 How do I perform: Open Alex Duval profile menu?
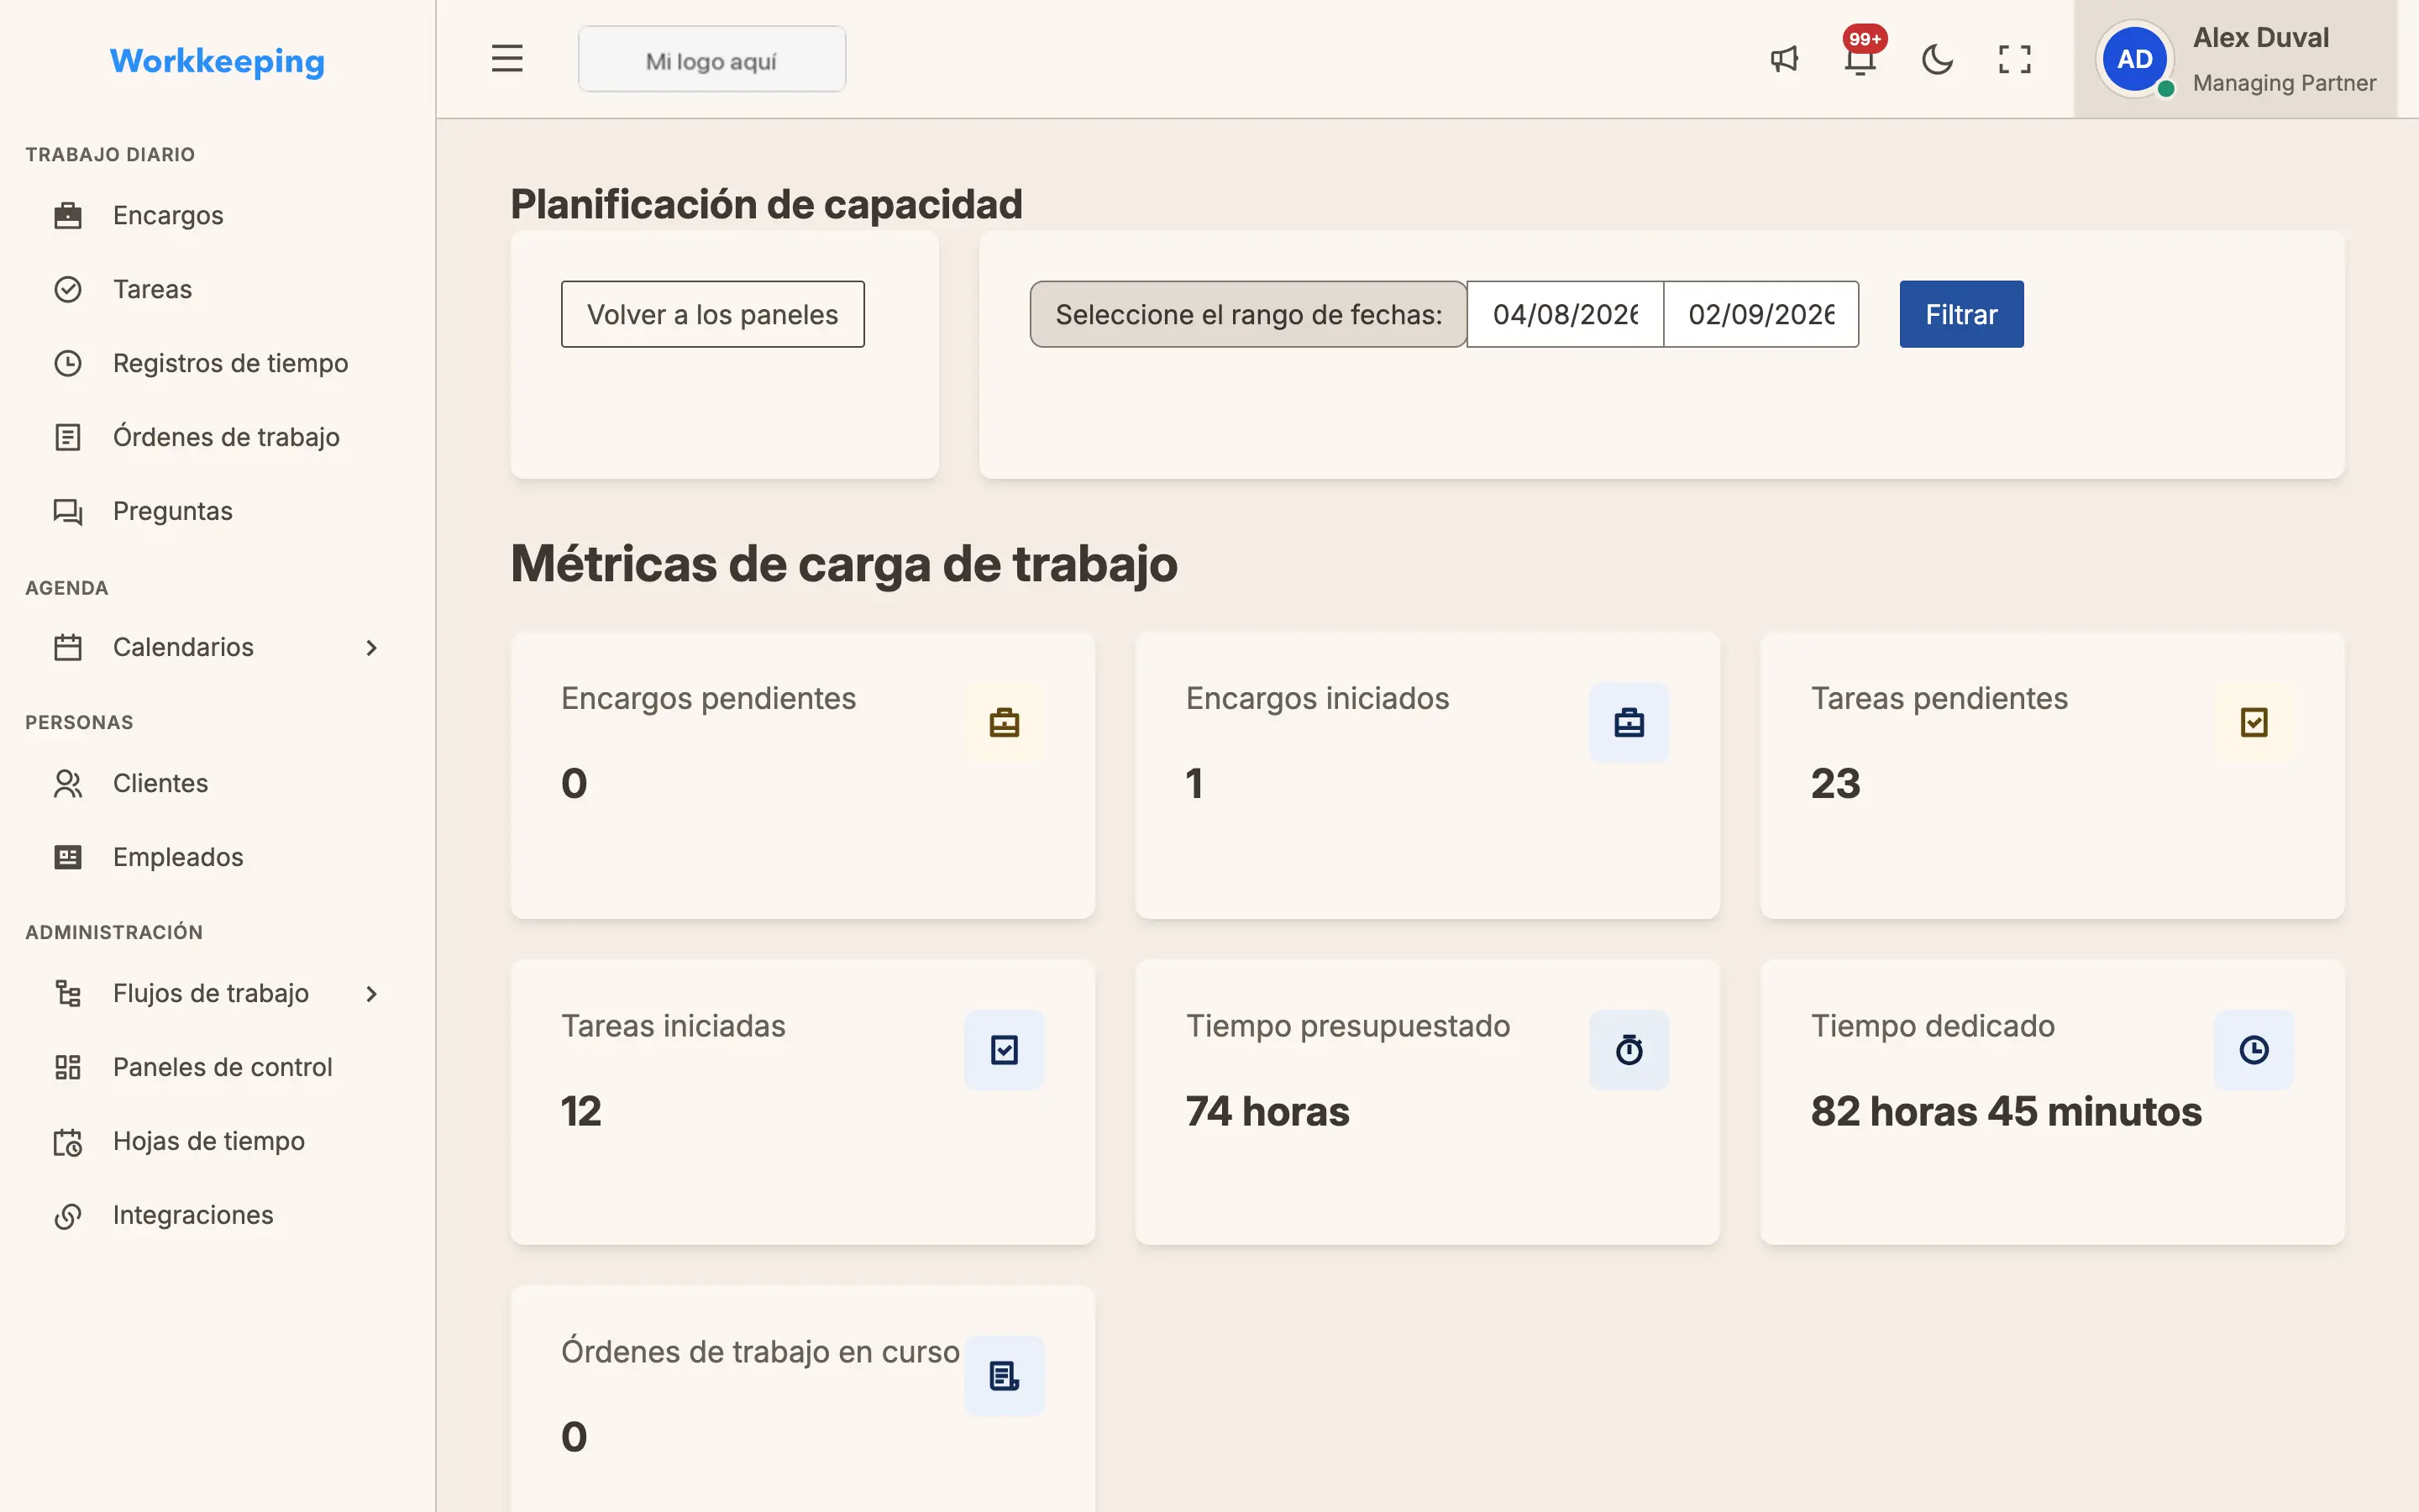(2235, 59)
